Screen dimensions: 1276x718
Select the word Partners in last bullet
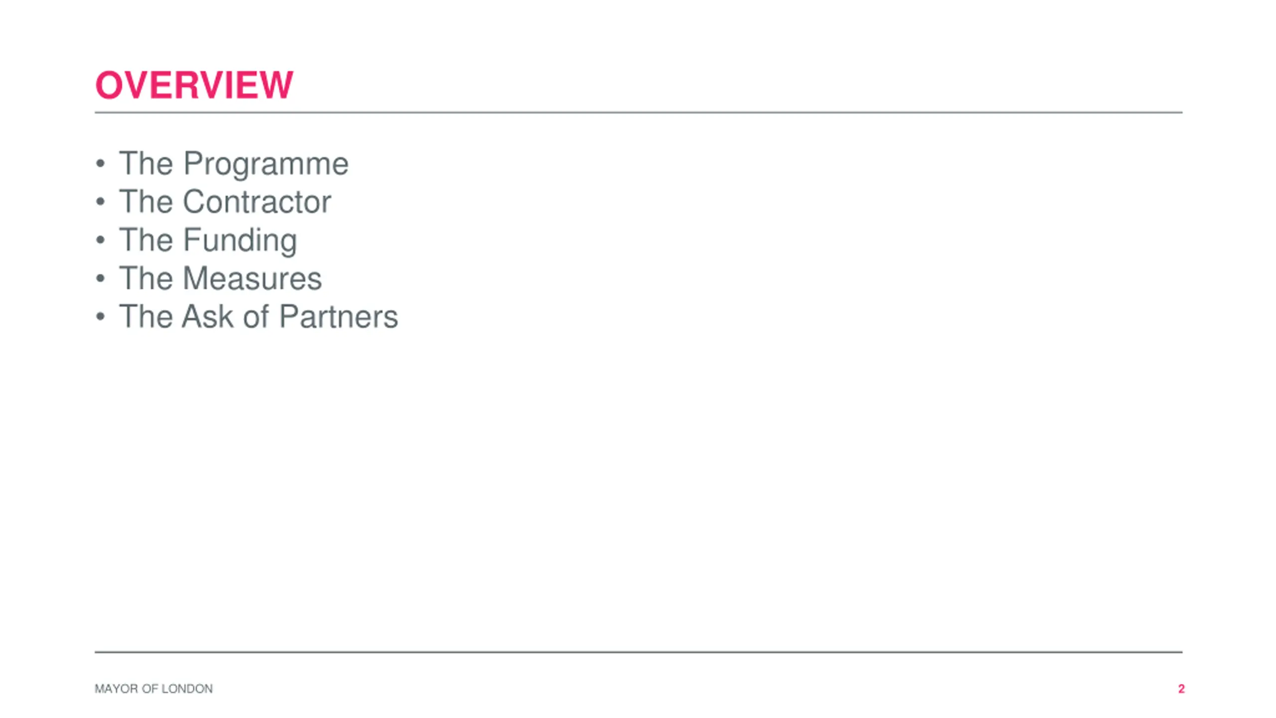click(x=338, y=317)
